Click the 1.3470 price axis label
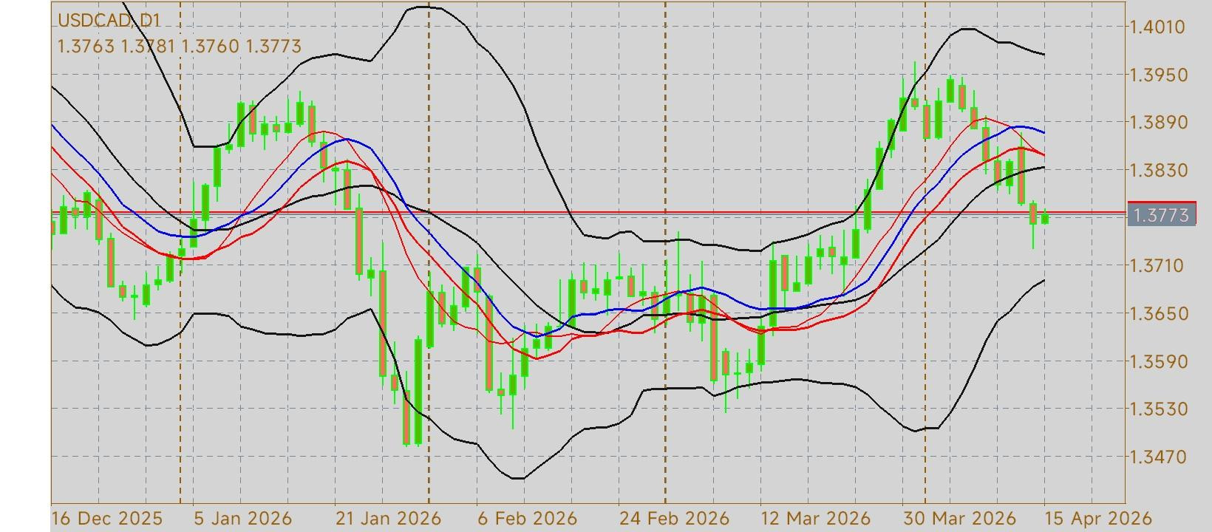The image size is (1212, 532). [x=1158, y=457]
